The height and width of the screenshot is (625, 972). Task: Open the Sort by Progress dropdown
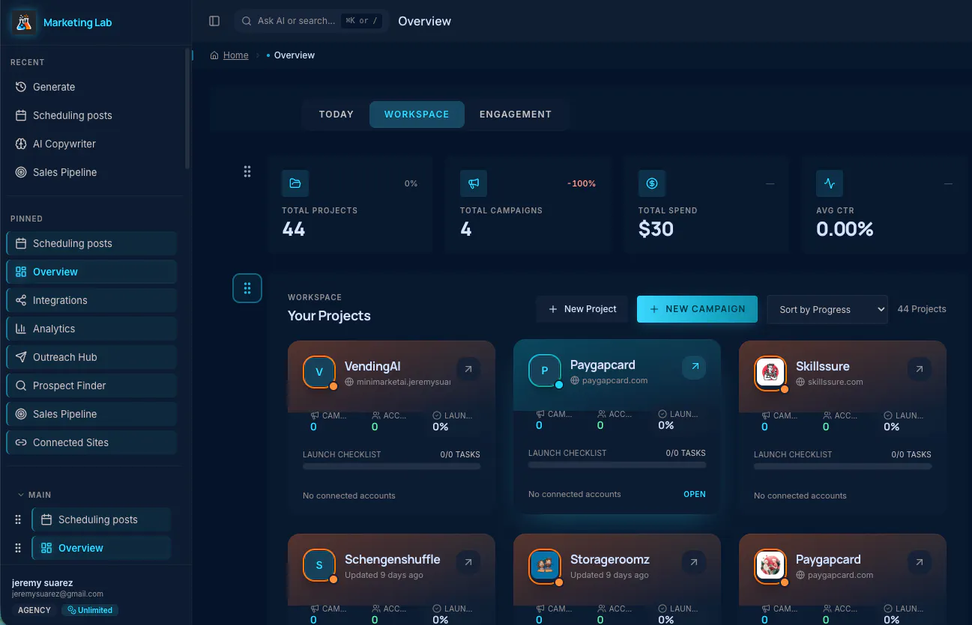coord(827,309)
